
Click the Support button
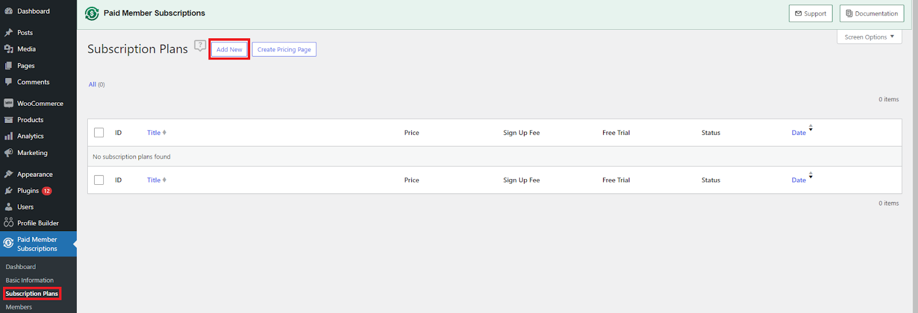coord(811,14)
